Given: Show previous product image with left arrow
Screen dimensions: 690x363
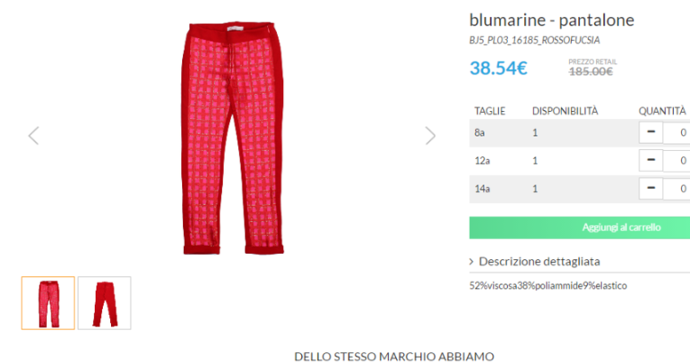Looking at the screenshot, I should coord(33,135).
